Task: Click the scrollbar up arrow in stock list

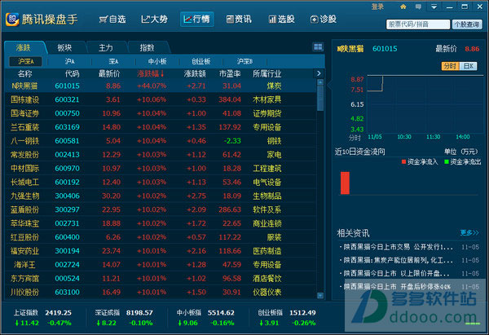Action: (320, 82)
